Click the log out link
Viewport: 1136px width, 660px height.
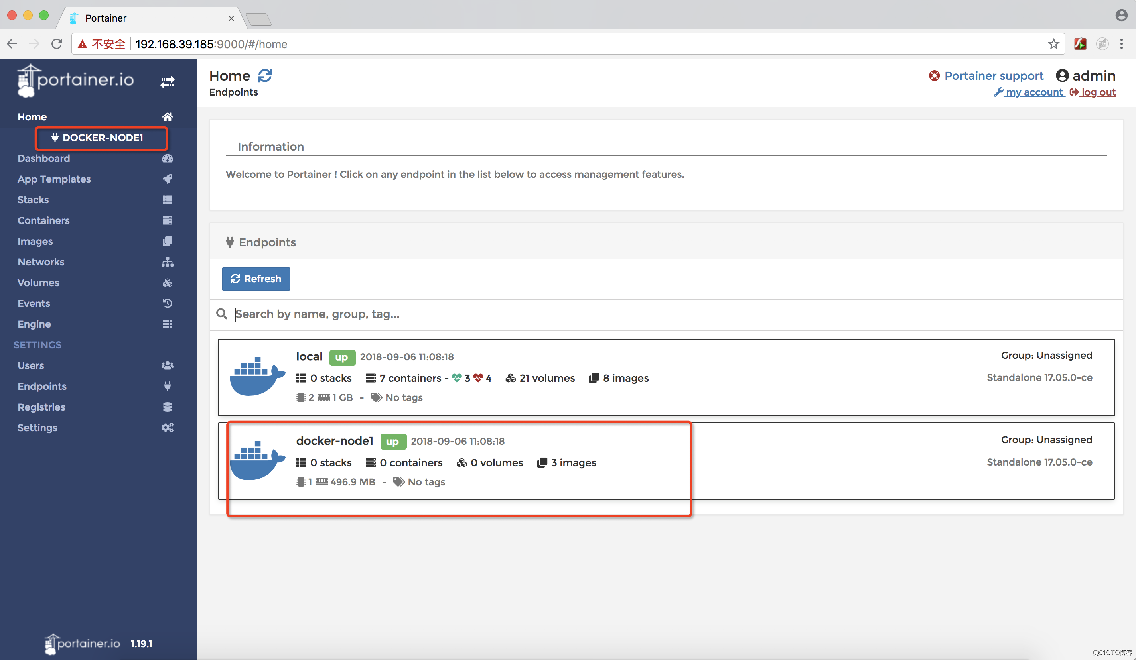click(x=1093, y=92)
